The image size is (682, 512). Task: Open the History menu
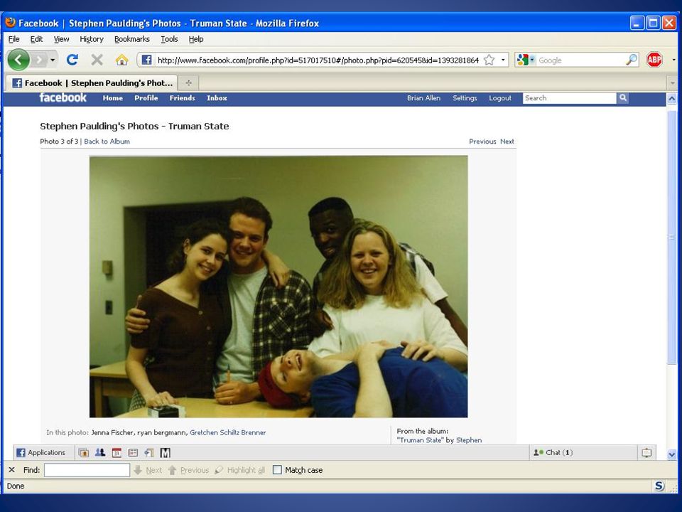[92, 39]
